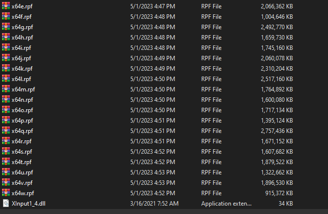Image resolution: width=328 pixels, height=214 pixels.
Task: Click the x64j.rpf archive icon
Action: 5,58
